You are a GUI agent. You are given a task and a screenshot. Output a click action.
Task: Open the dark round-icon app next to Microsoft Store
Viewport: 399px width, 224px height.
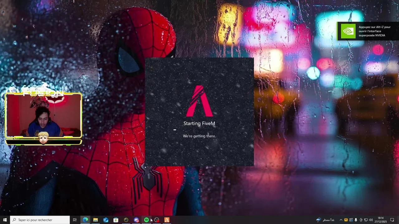click(x=126, y=220)
